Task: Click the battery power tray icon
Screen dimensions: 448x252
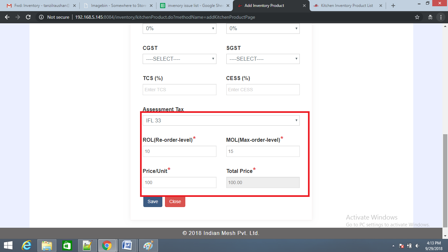Action: [x=409, y=246]
